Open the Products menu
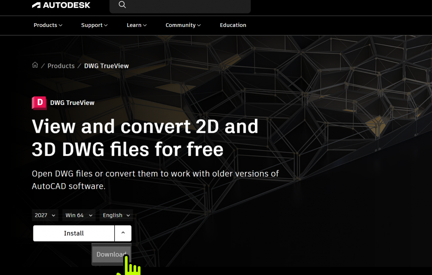This screenshot has width=432, height=275. 48,25
